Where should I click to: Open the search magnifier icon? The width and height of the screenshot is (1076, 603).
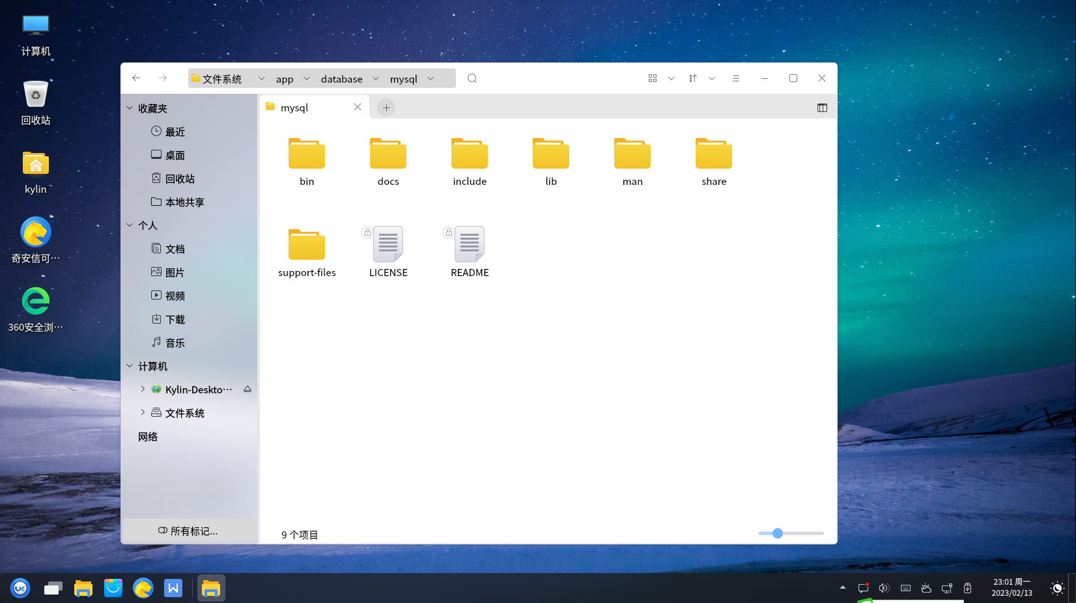tap(472, 78)
